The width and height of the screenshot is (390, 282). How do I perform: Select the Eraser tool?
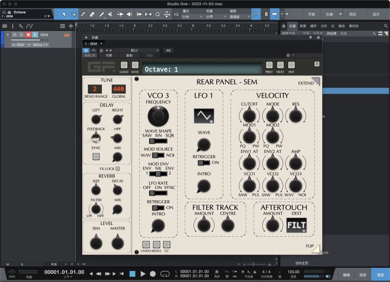[92, 14]
